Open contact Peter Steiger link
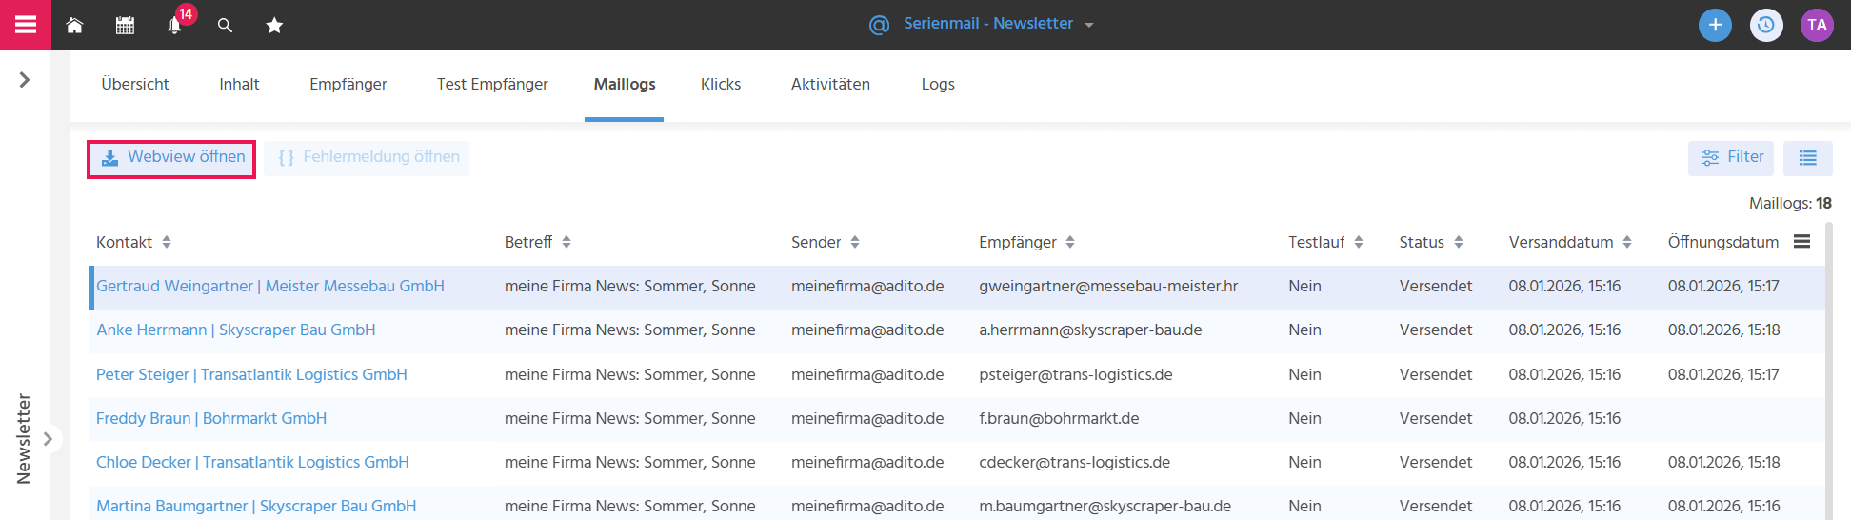Image resolution: width=1851 pixels, height=520 pixels. point(251,374)
